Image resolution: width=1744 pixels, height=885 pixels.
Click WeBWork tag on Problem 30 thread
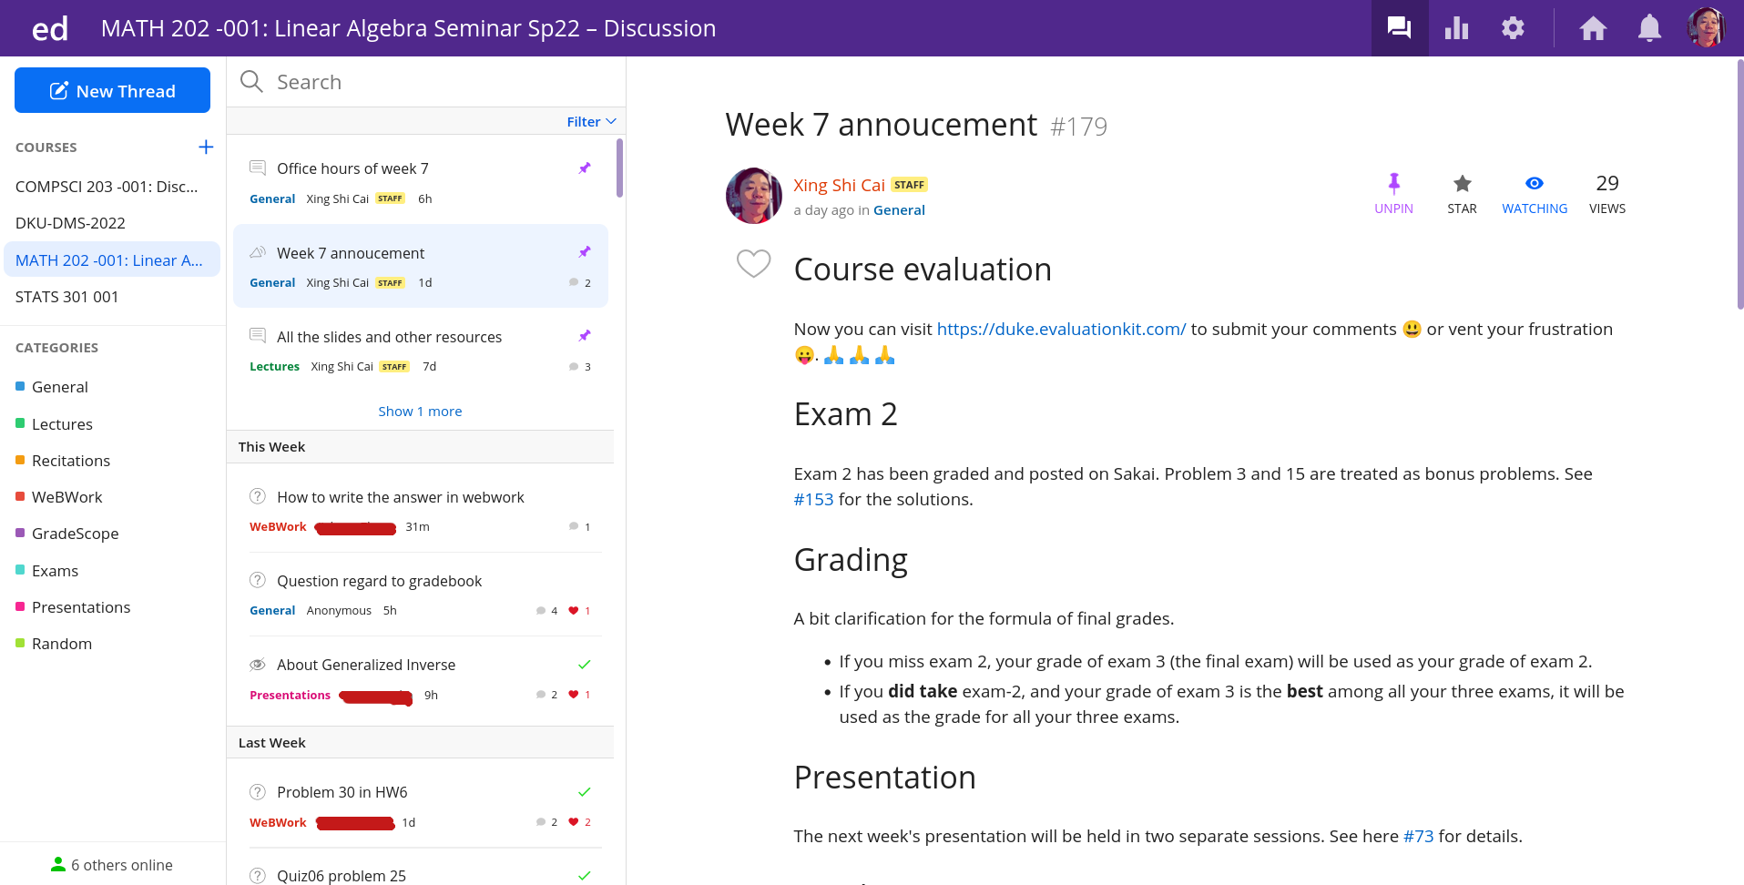coord(278,822)
